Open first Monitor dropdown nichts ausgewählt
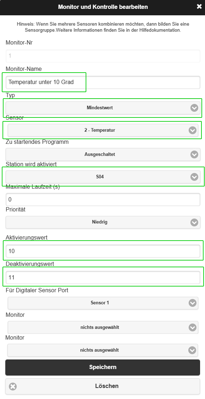205x399 pixels. 103,327
